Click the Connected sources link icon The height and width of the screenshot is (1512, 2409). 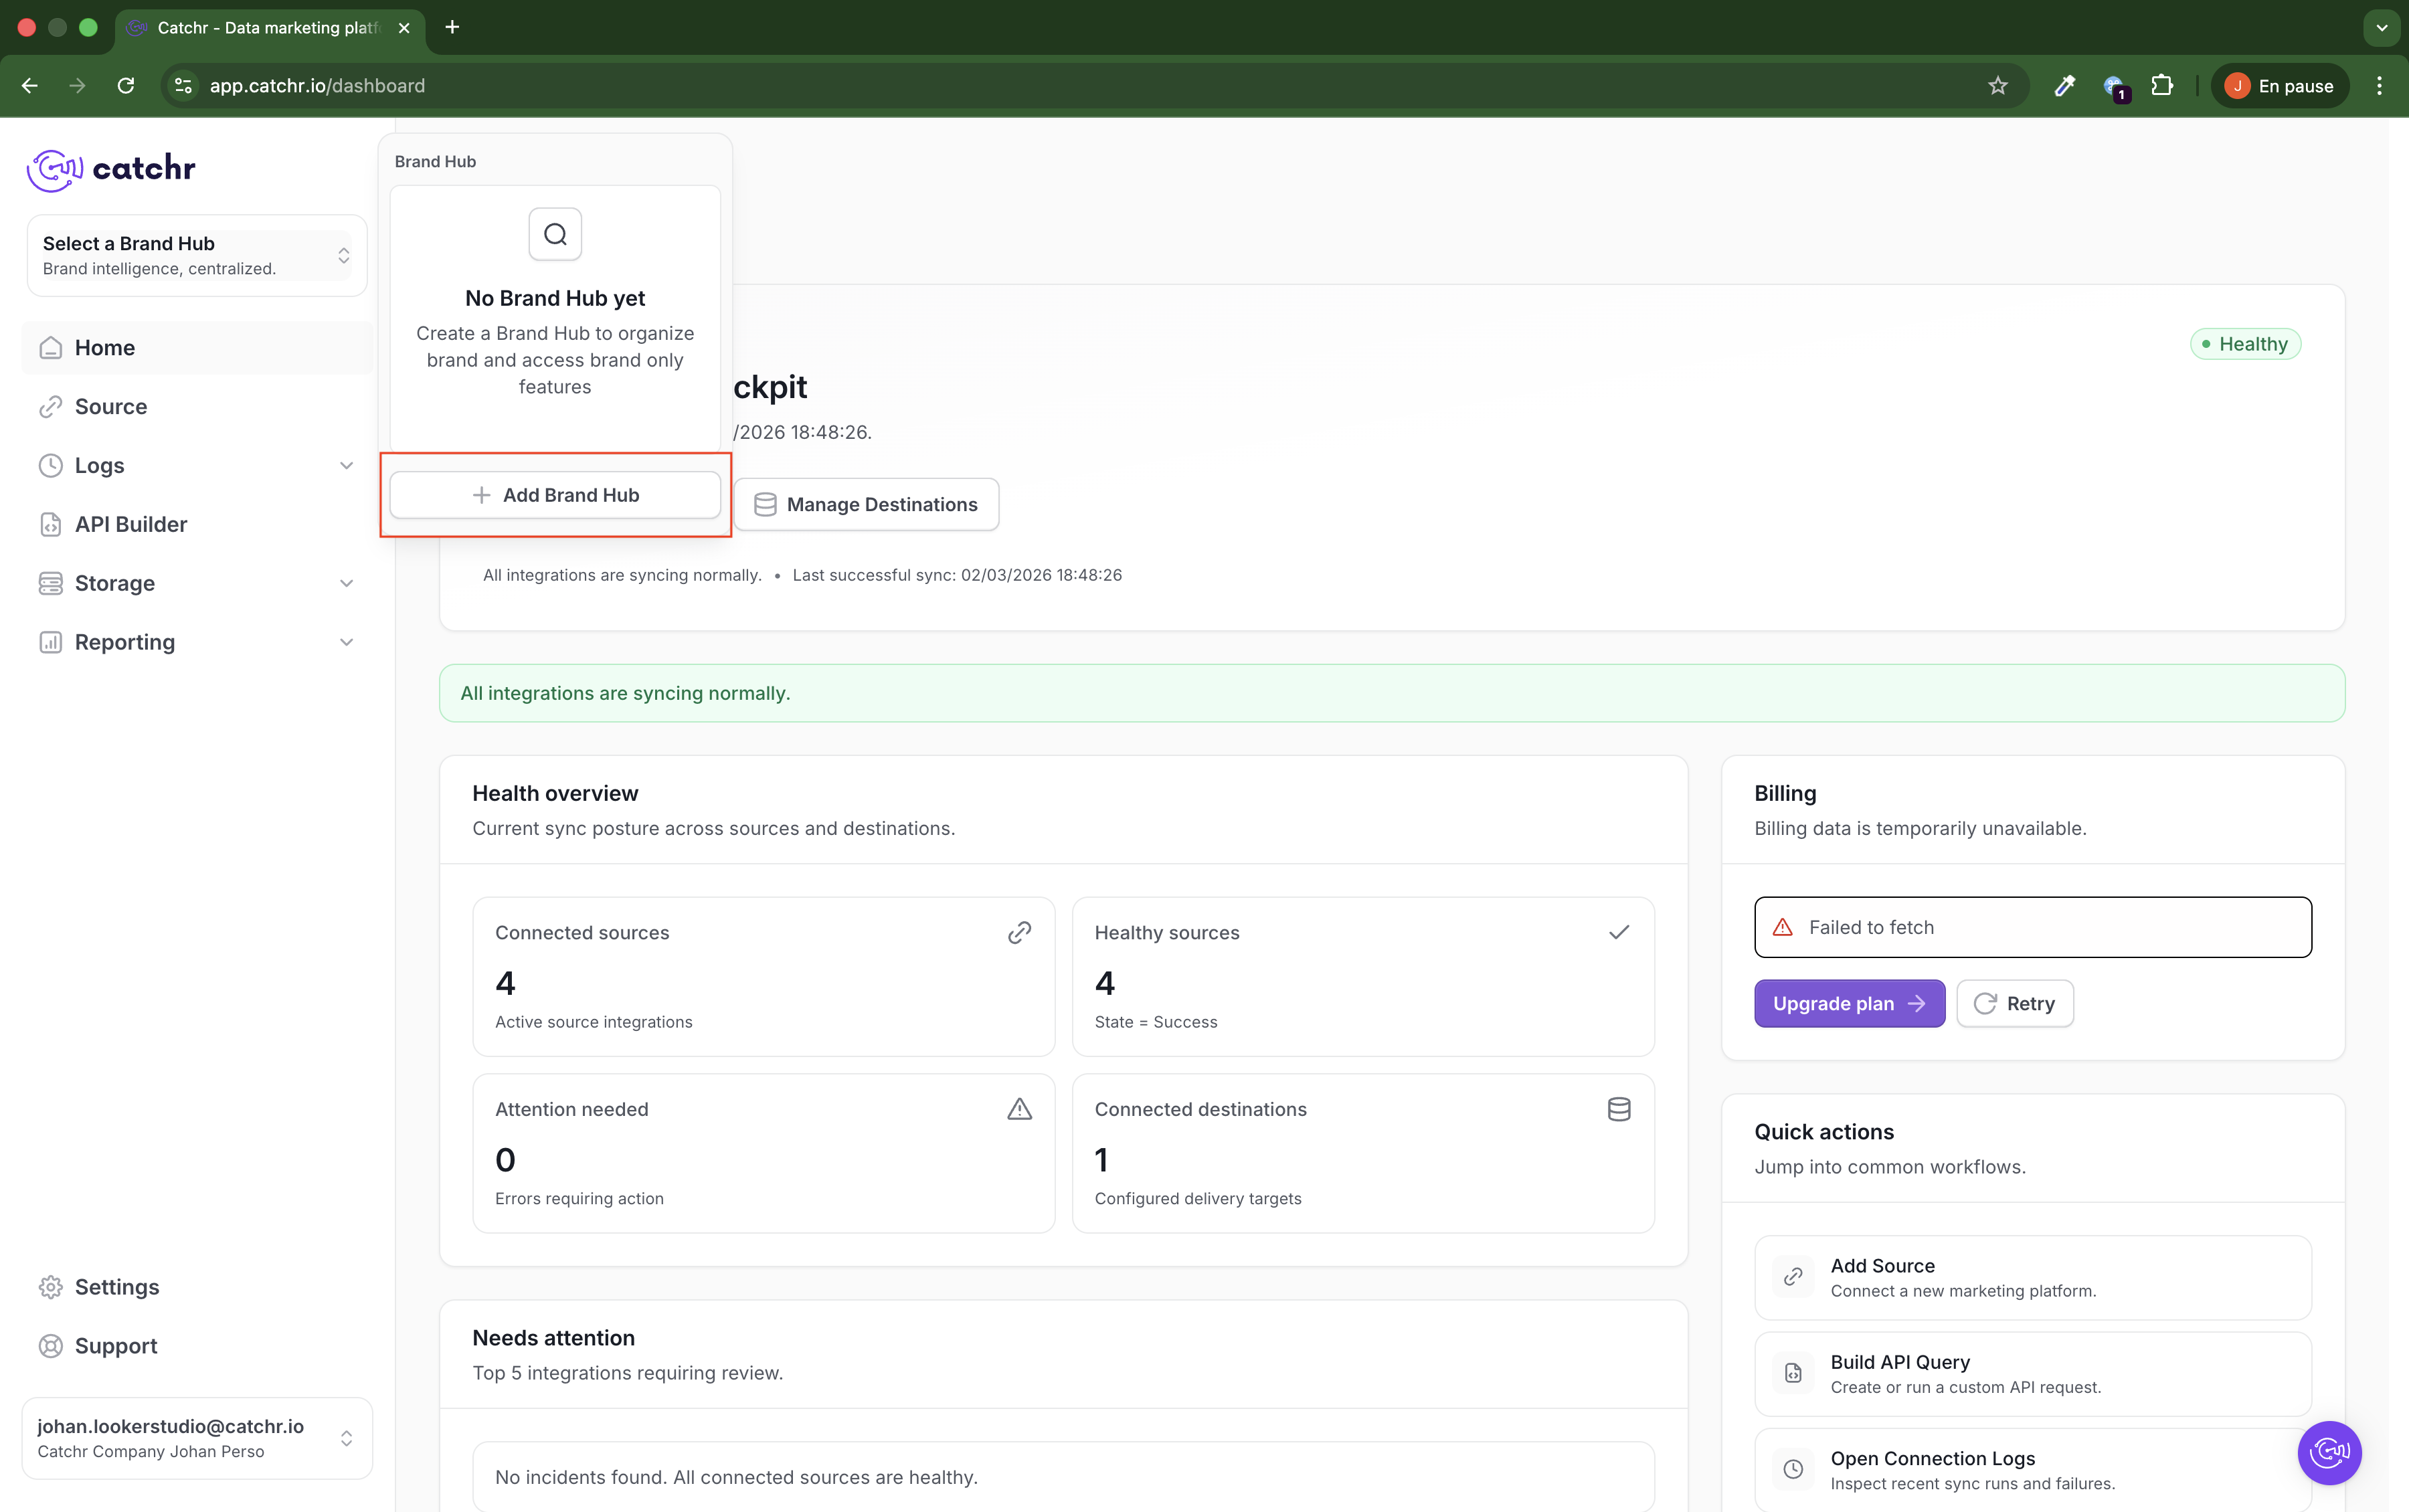point(1019,932)
